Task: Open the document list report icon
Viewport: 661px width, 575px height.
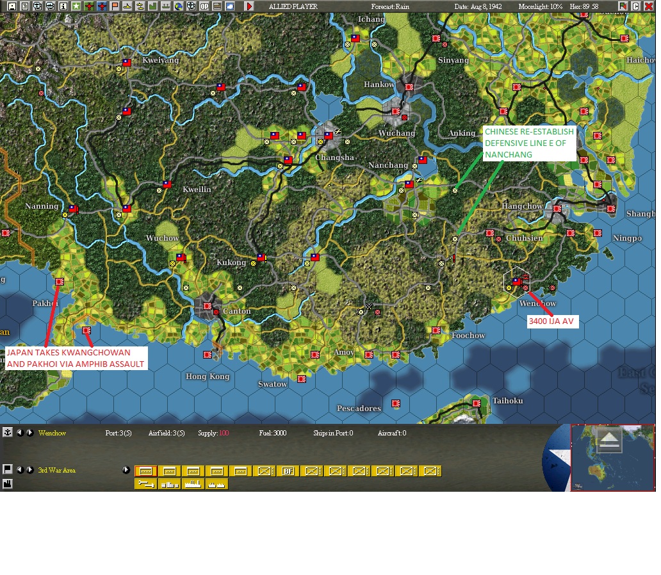Action: coord(25,6)
